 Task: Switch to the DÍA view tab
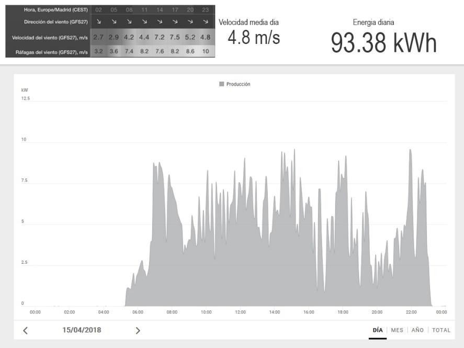378,330
